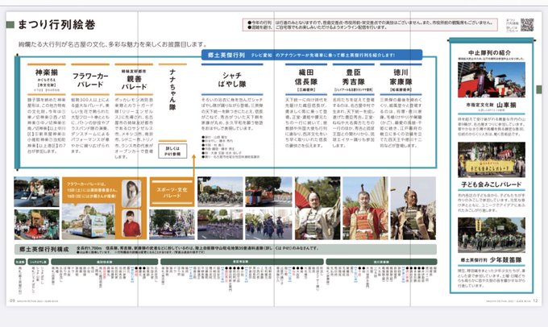The height and width of the screenshot is (327, 548).
Task: Select the page title まつり行列絵巻
Action: 56,24
